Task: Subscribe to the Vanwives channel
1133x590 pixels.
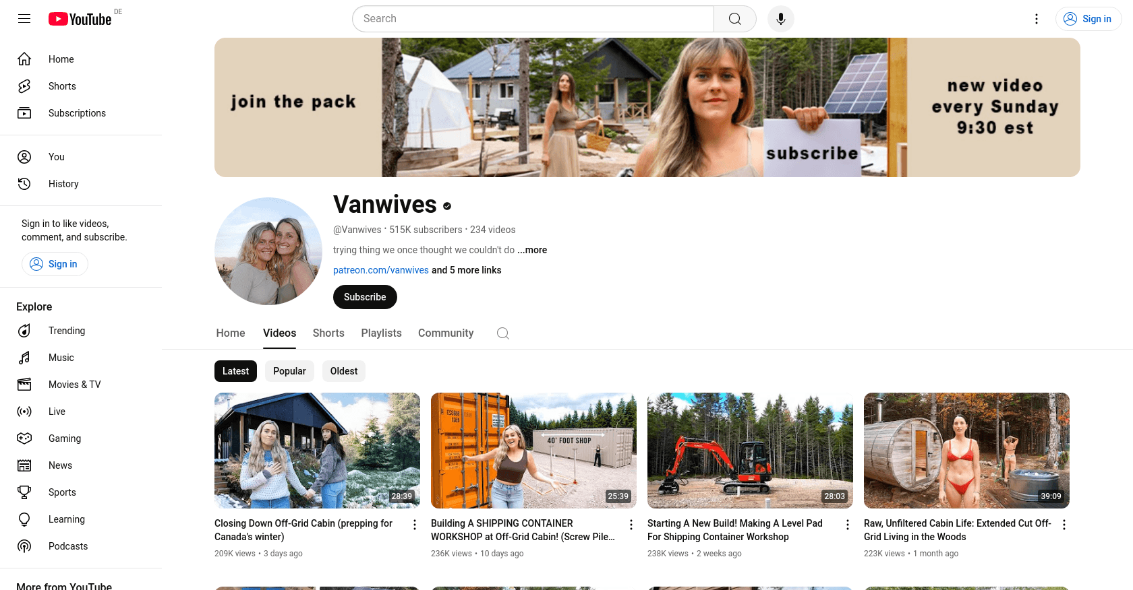Action: pos(365,297)
